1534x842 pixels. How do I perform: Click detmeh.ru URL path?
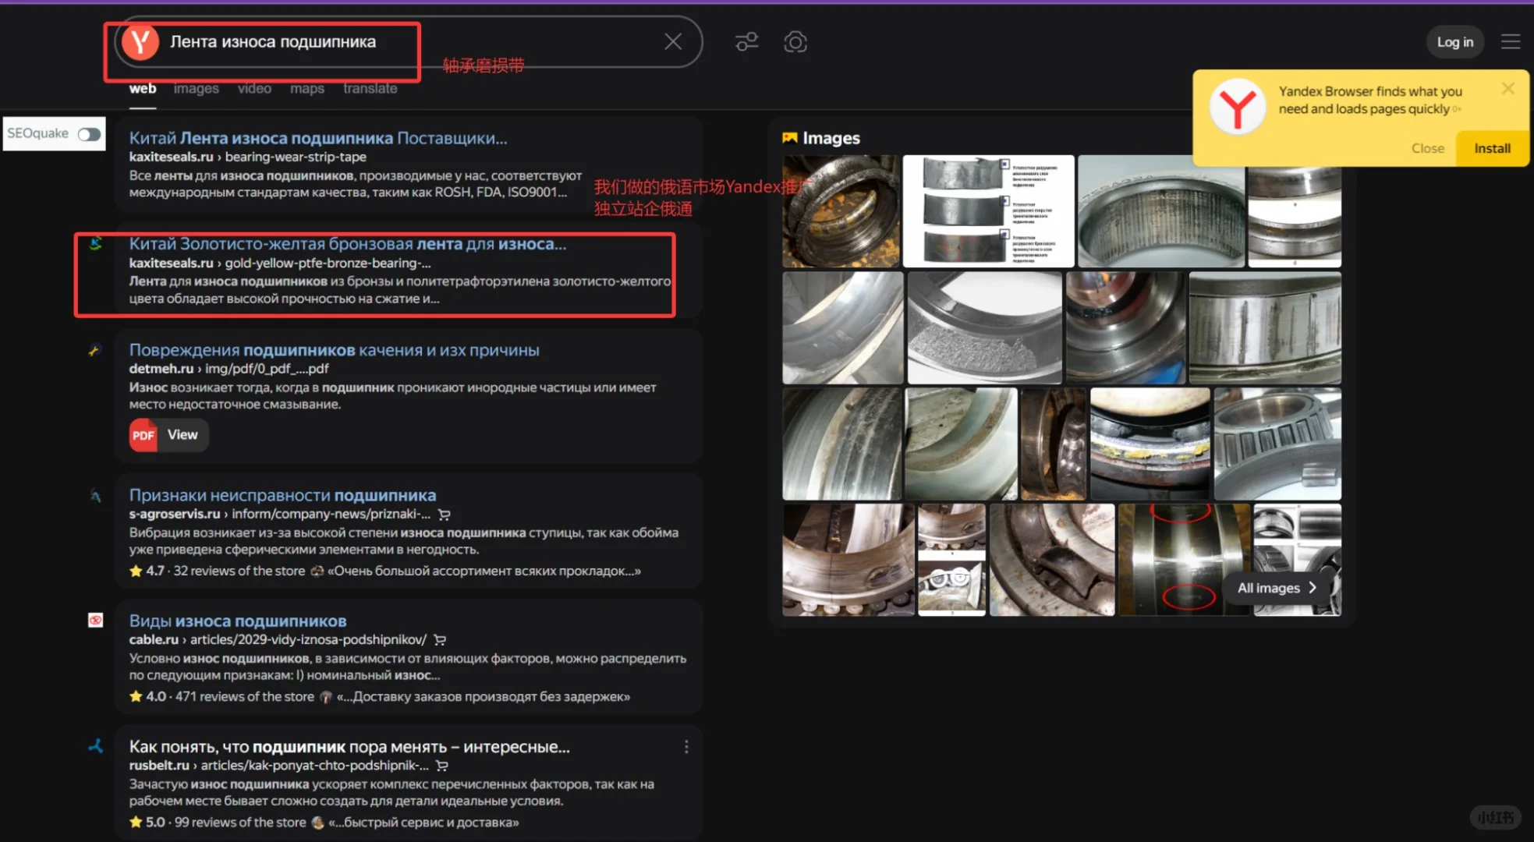pyautogui.click(x=229, y=368)
